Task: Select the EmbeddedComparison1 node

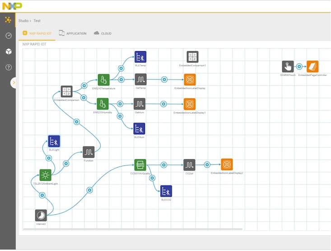Action: [x=192, y=57]
